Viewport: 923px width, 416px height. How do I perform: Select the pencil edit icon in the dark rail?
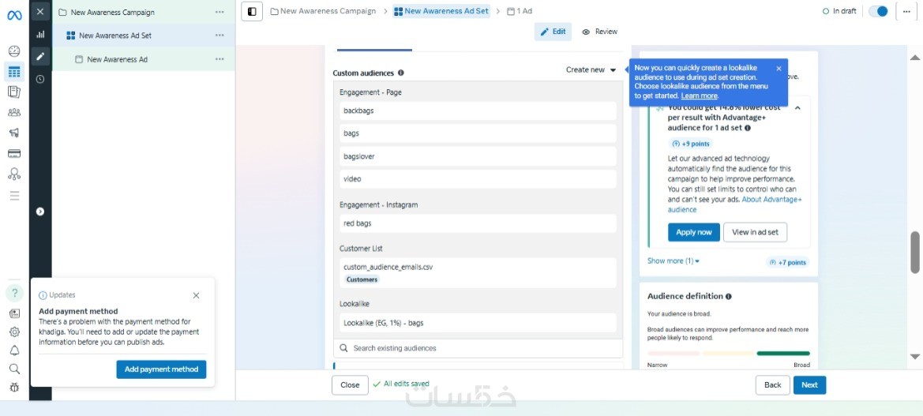[x=40, y=57]
